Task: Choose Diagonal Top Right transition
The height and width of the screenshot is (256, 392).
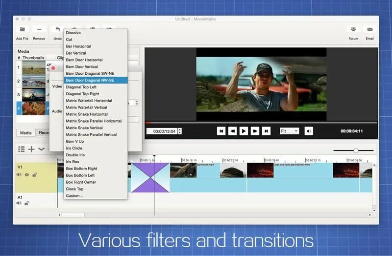Action: pos(96,94)
